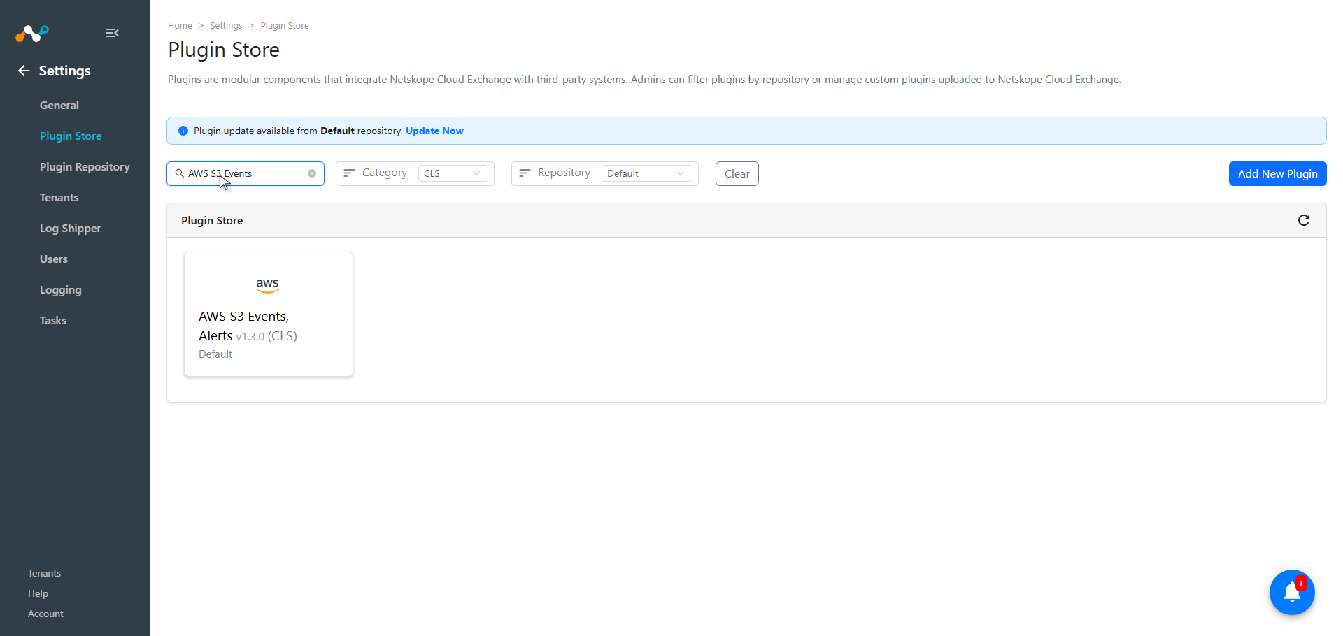
Task: Click the info icon in update banner
Action: tap(183, 131)
